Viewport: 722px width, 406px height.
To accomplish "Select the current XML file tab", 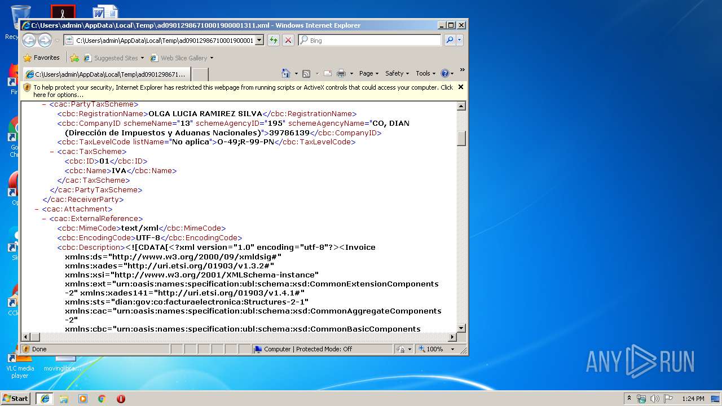I will click(106, 74).
